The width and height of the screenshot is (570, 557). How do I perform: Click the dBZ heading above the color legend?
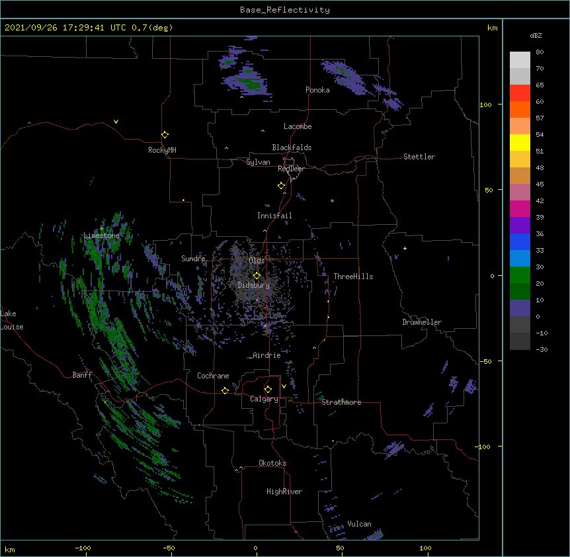coord(536,36)
